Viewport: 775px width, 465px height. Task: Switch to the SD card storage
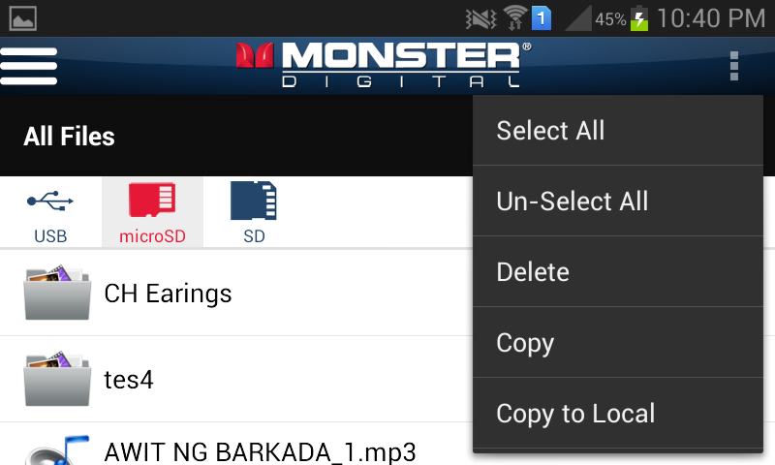[x=254, y=212]
